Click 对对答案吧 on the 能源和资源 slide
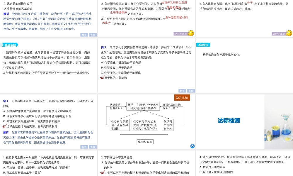This screenshot has width=293, height=176. tap(180, 34)
